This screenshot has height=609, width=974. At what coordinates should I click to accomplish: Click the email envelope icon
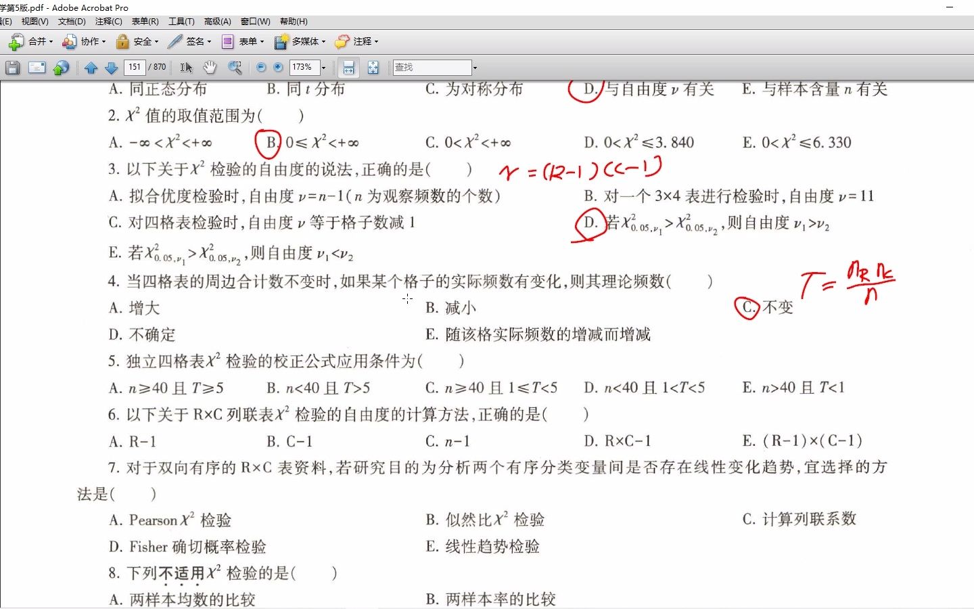pos(37,68)
